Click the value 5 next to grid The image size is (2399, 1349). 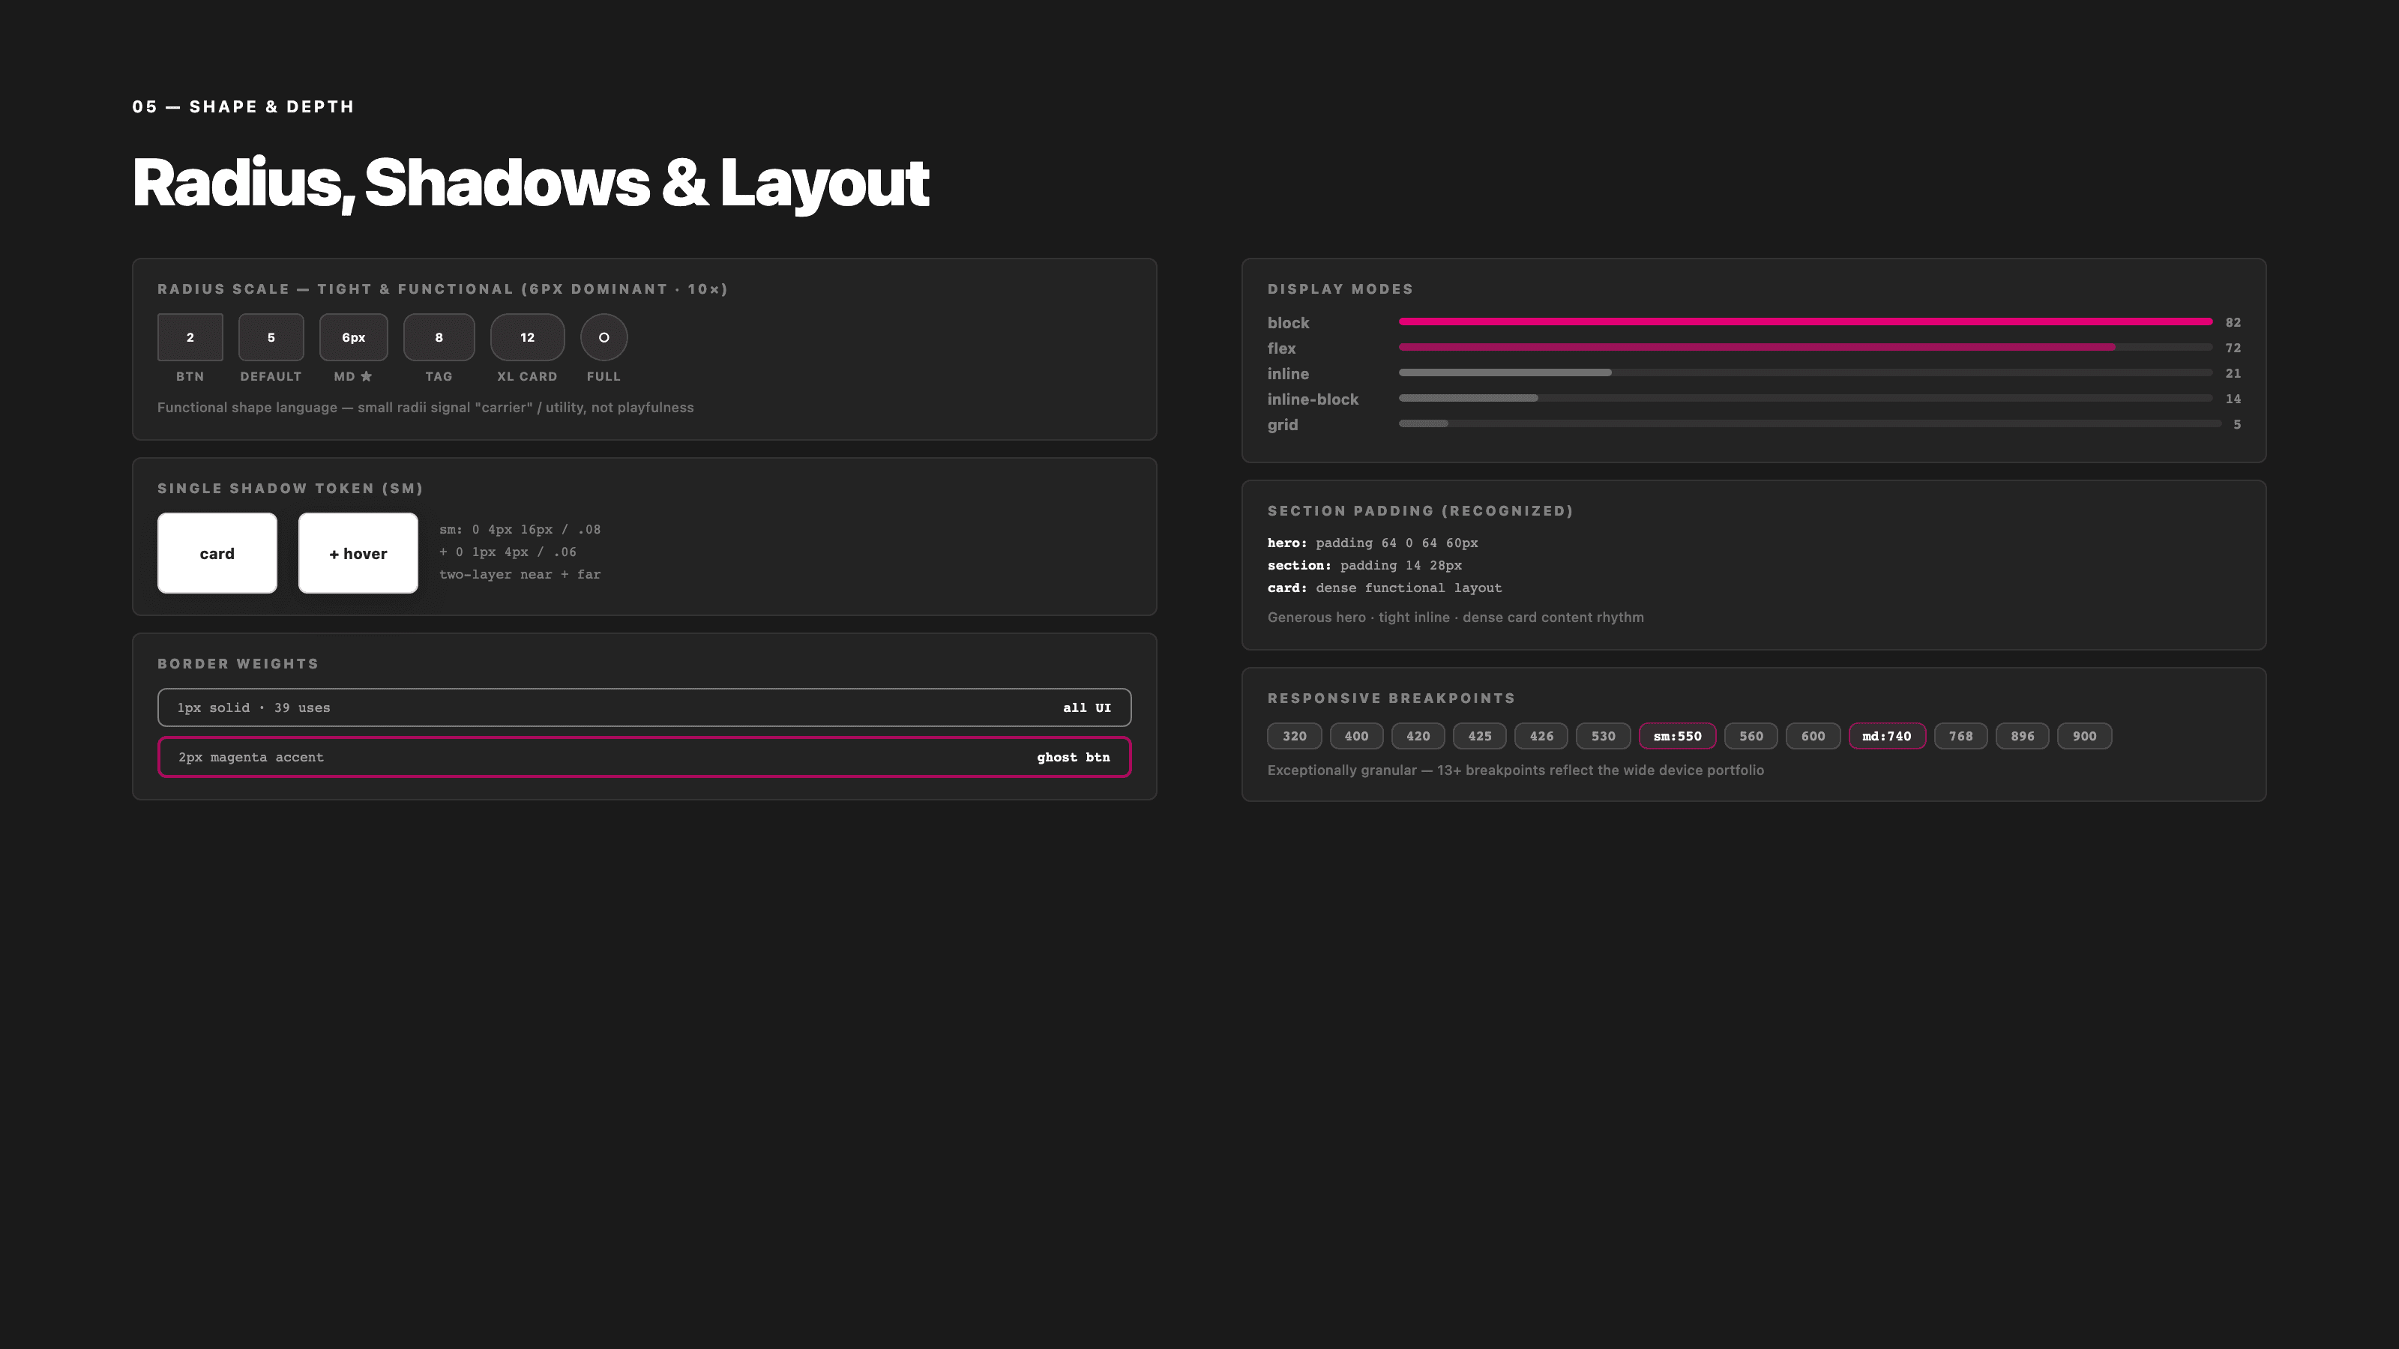[2237, 424]
